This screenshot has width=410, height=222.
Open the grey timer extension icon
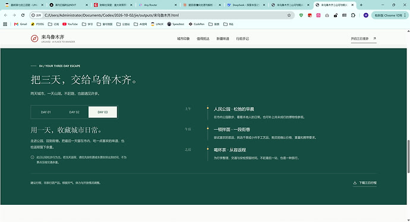point(327,15)
